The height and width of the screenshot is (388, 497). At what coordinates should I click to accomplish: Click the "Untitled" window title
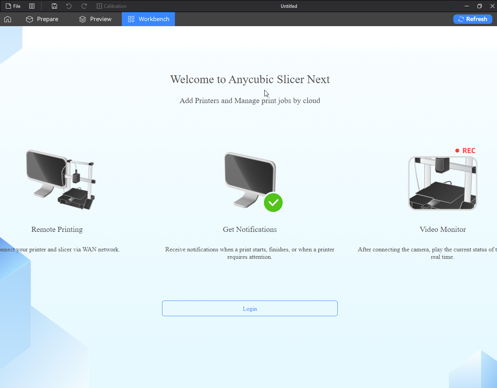pyautogui.click(x=289, y=6)
